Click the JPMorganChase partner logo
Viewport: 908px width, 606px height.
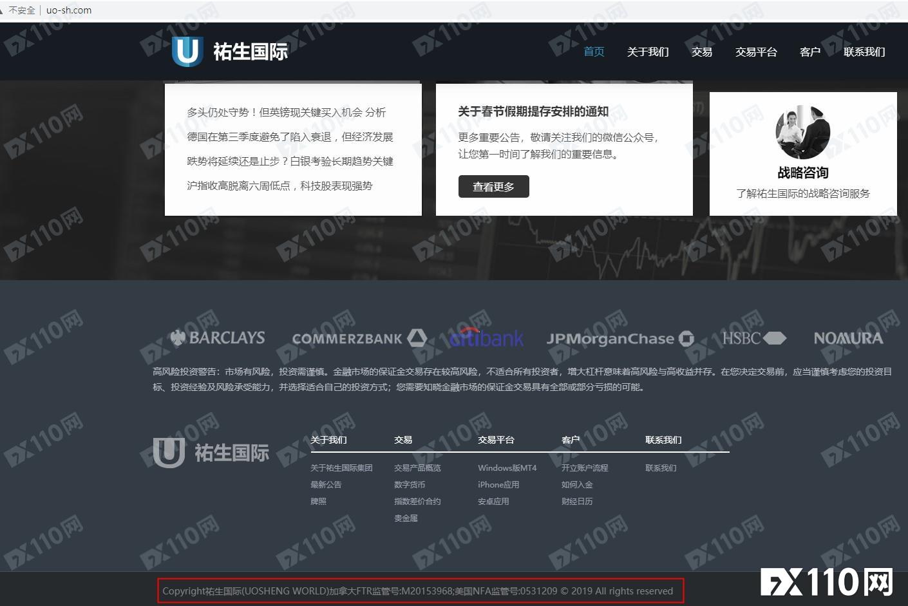tap(619, 337)
